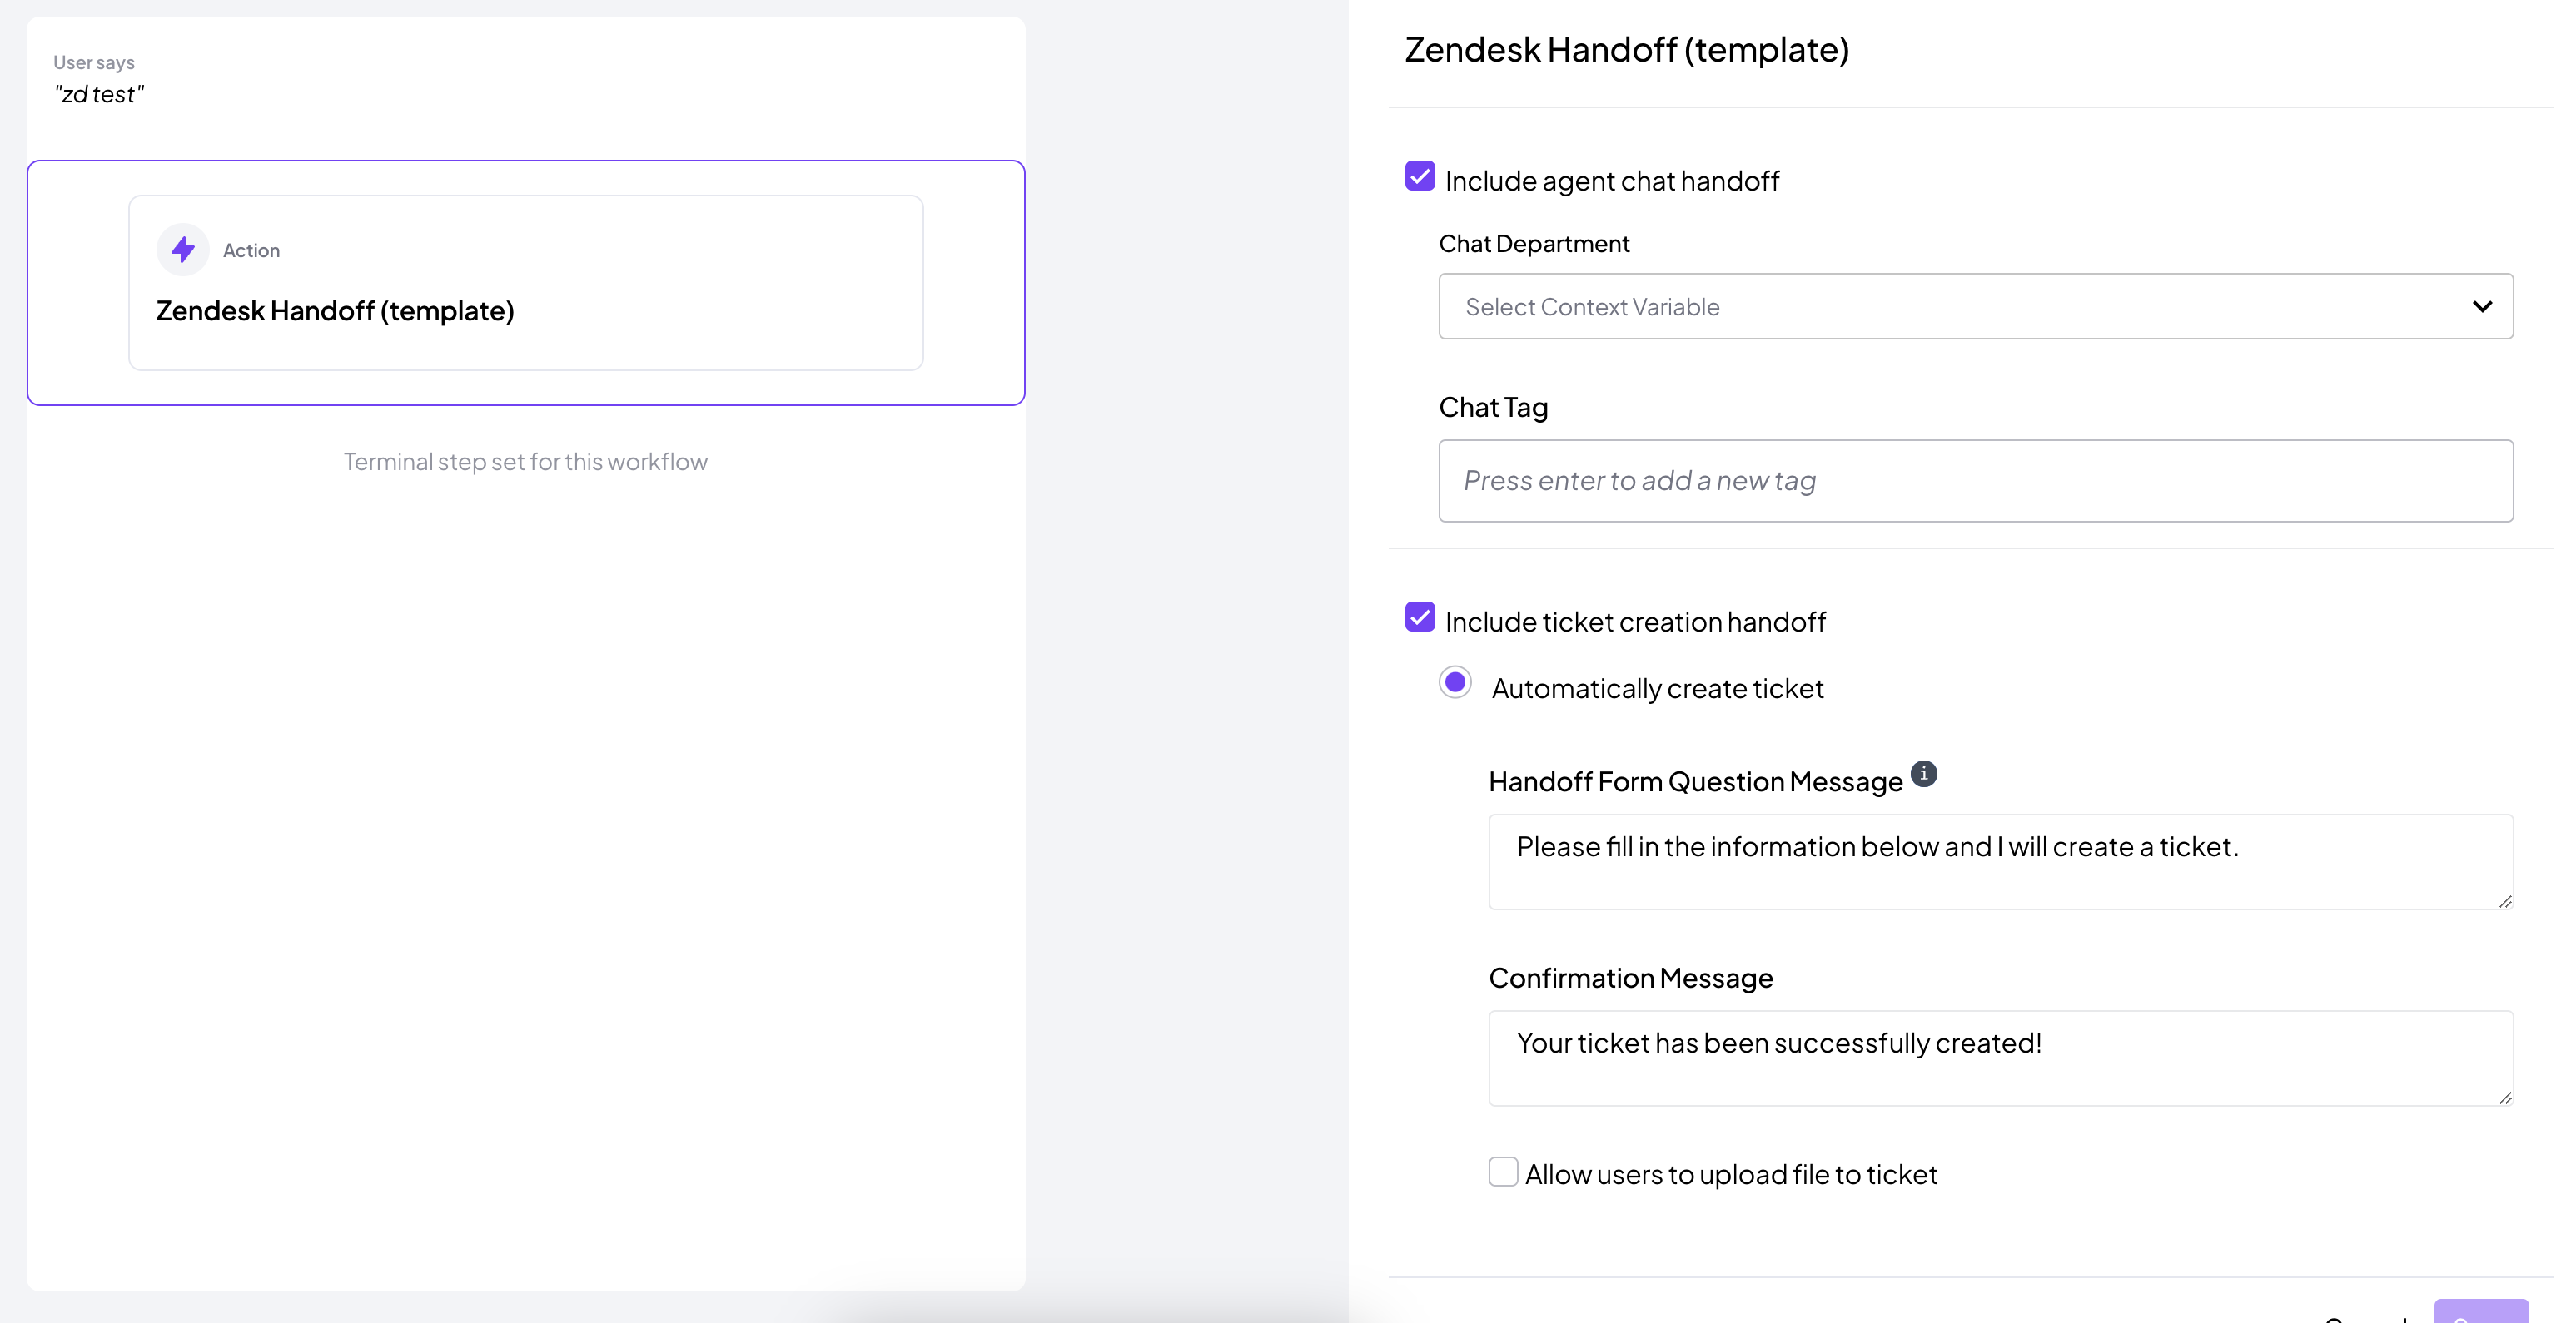Select the Automatically create ticket radio button
This screenshot has width=2576, height=1323.
point(1455,683)
